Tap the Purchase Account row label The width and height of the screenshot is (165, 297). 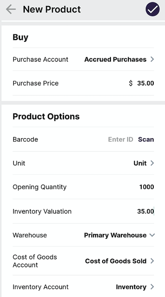tap(40, 59)
